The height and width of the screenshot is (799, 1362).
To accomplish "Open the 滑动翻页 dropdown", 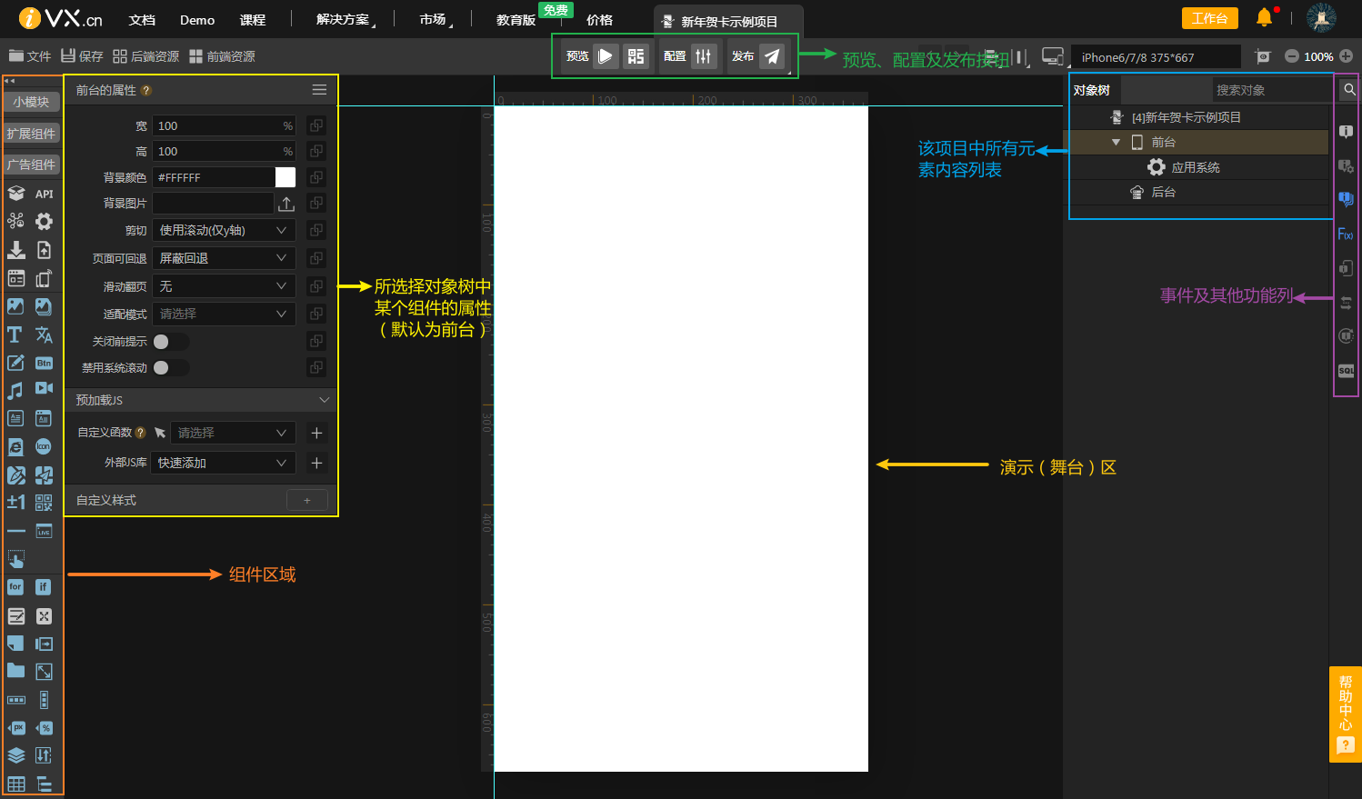I will [x=224, y=286].
